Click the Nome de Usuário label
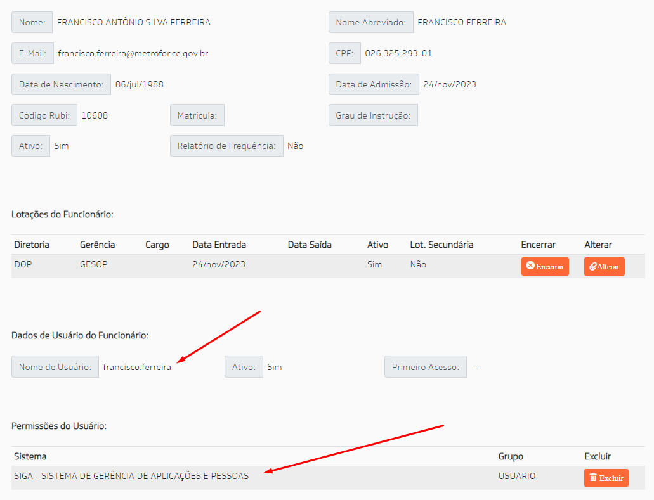The width and height of the screenshot is (654, 500). [55, 367]
